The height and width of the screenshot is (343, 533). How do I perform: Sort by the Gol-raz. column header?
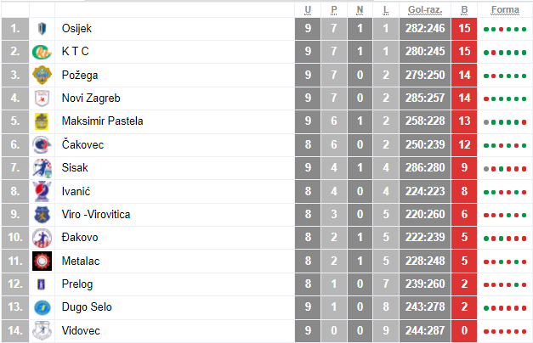424,9
